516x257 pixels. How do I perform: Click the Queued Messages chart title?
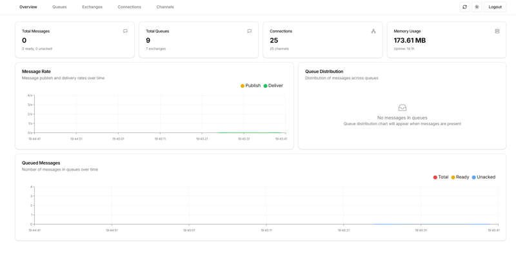point(41,163)
